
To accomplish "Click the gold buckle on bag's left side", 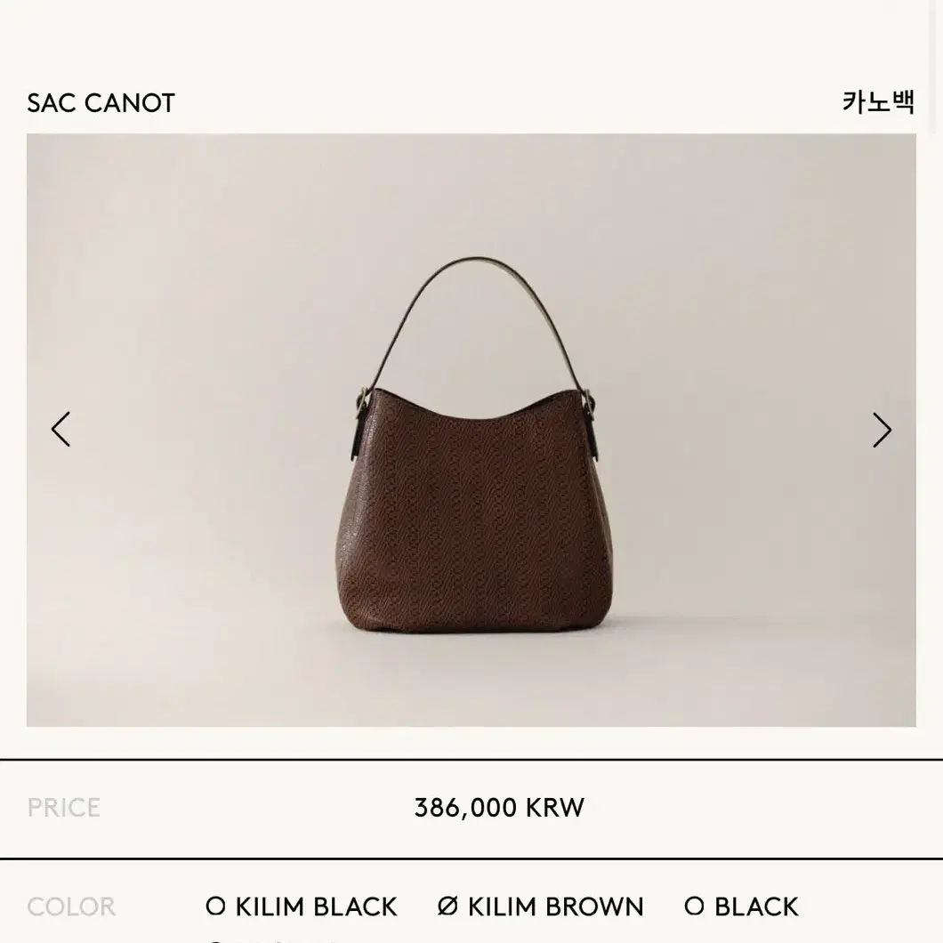I will coord(362,399).
